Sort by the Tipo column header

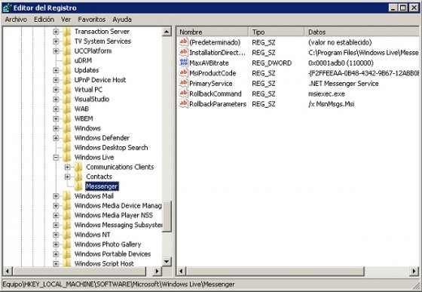[x=277, y=32]
